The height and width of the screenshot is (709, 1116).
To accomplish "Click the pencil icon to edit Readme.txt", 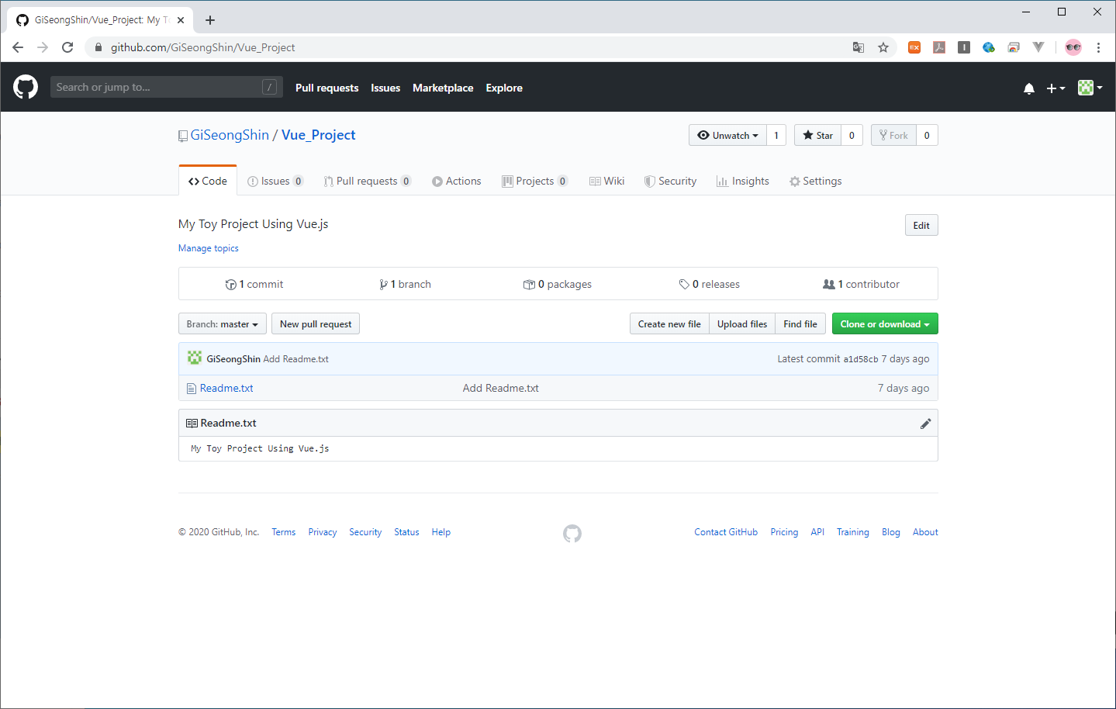I will (x=925, y=424).
